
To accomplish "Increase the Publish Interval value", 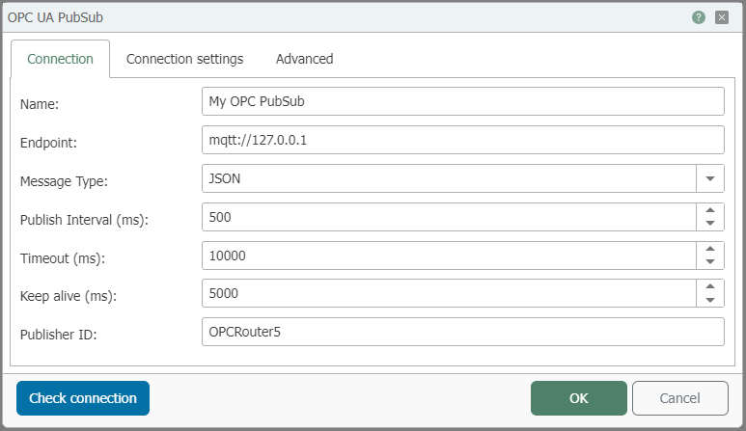I will pyautogui.click(x=710, y=210).
